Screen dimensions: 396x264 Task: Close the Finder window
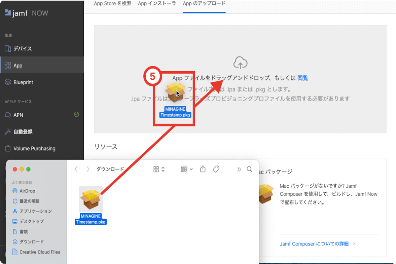click(15, 169)
